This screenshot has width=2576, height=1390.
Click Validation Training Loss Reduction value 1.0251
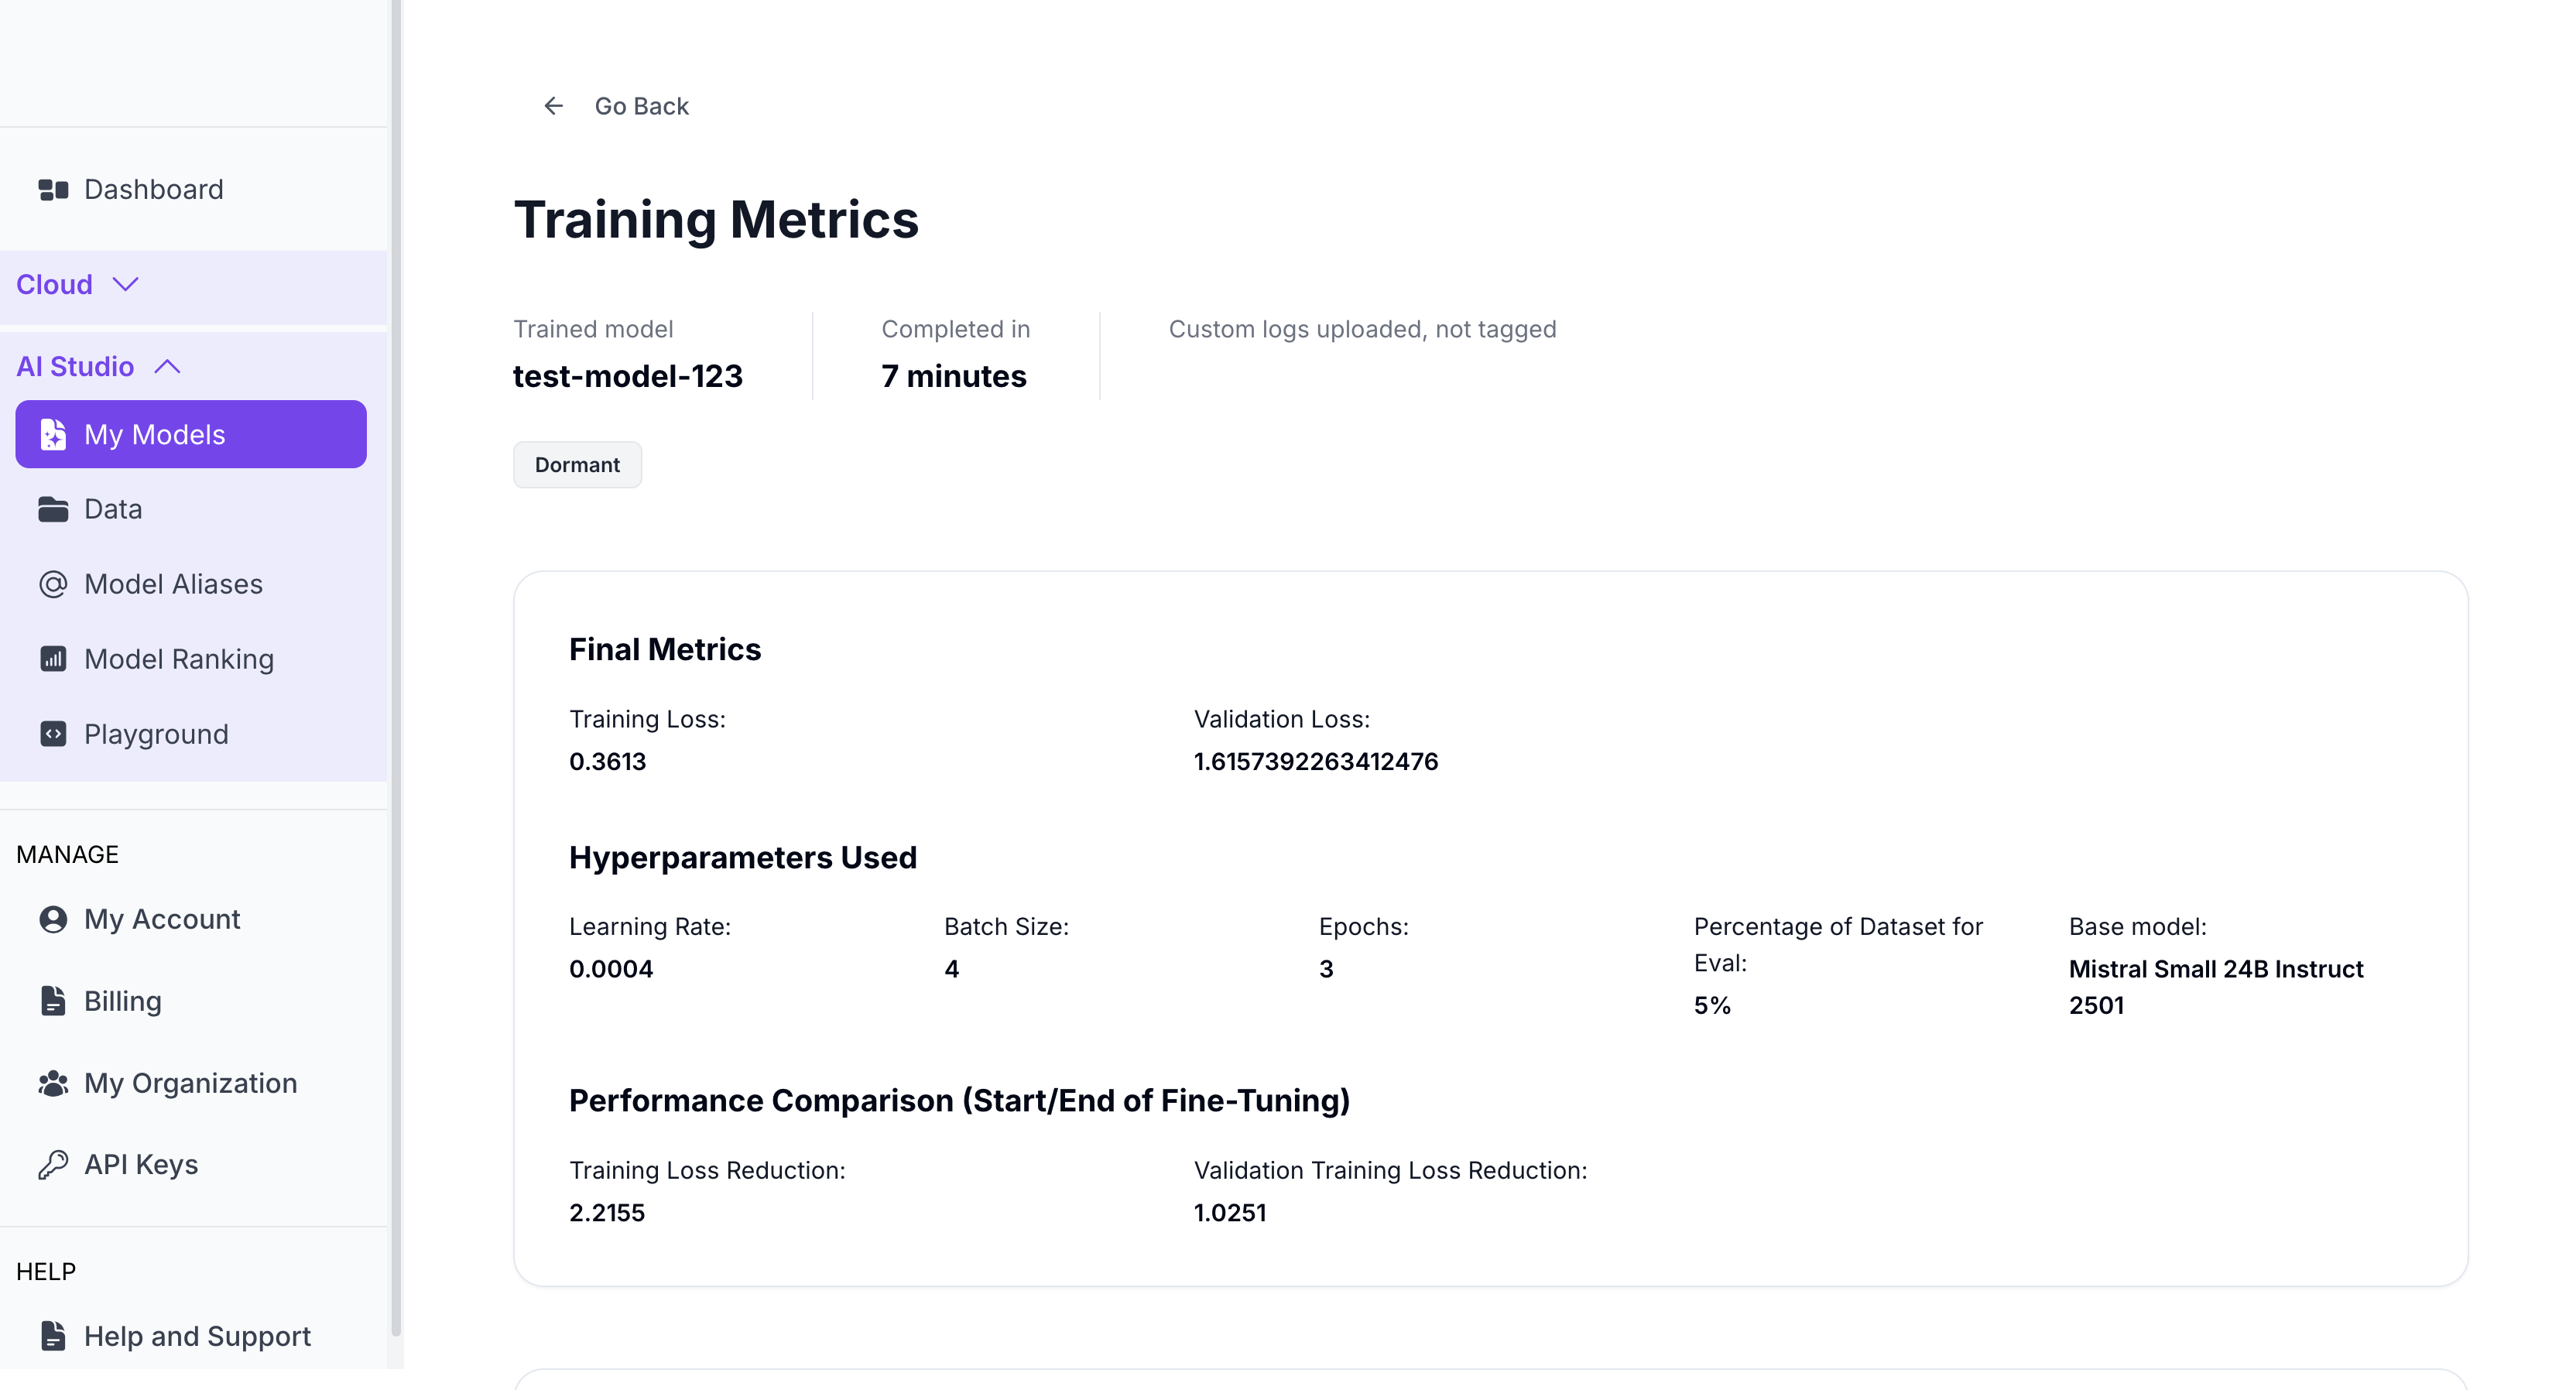tap(1230, 1213)
